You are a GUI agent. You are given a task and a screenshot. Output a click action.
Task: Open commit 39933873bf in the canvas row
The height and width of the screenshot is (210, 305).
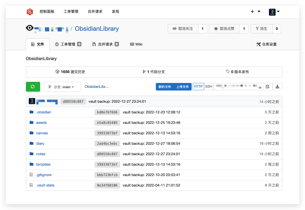[x=107, y=133]
